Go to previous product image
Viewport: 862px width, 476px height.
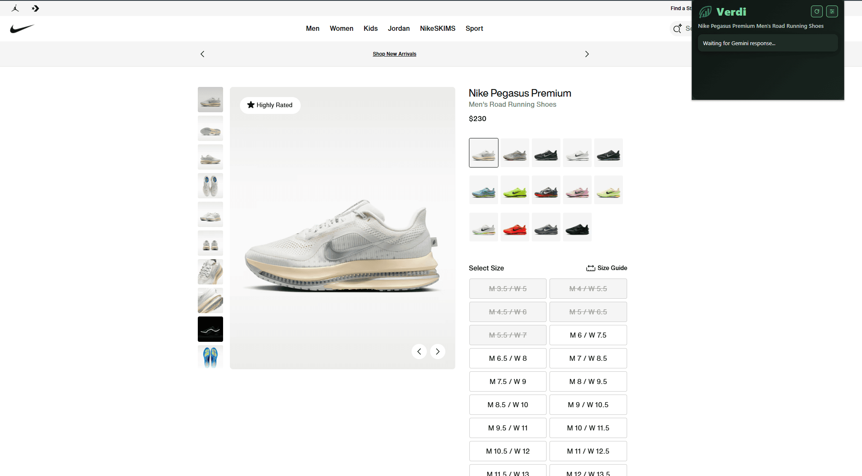coord(419,352)
